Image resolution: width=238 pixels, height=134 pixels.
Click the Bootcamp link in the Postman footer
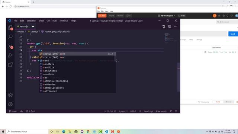click(x=203, y=102)
